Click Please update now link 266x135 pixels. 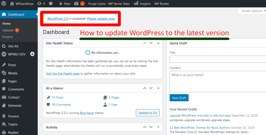pos(101,19)
